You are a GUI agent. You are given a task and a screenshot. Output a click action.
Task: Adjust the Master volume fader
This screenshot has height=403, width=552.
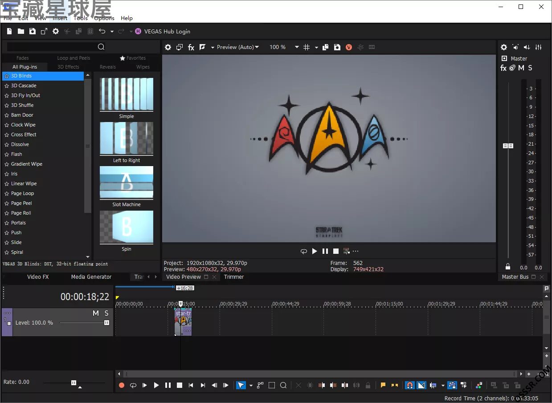click(508, 146)
